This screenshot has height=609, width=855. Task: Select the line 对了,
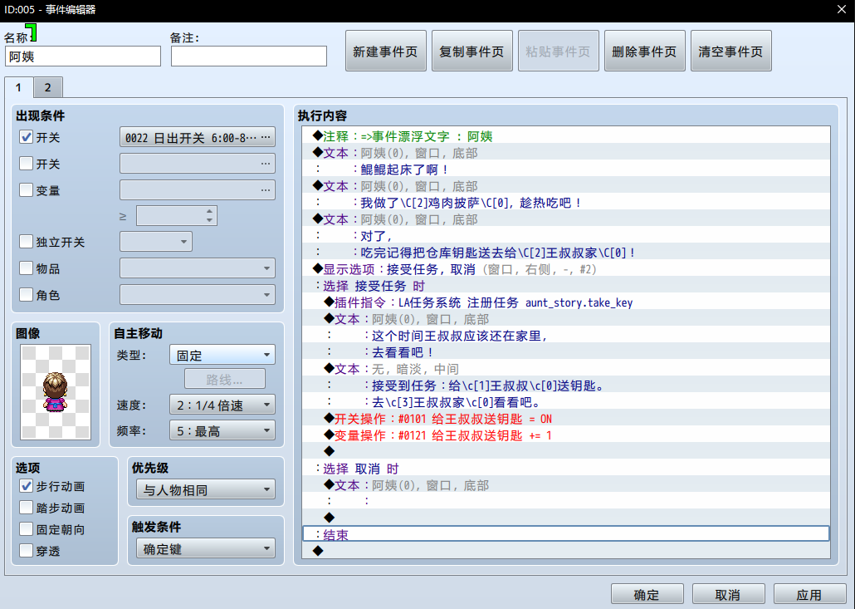tap(566, 236)
